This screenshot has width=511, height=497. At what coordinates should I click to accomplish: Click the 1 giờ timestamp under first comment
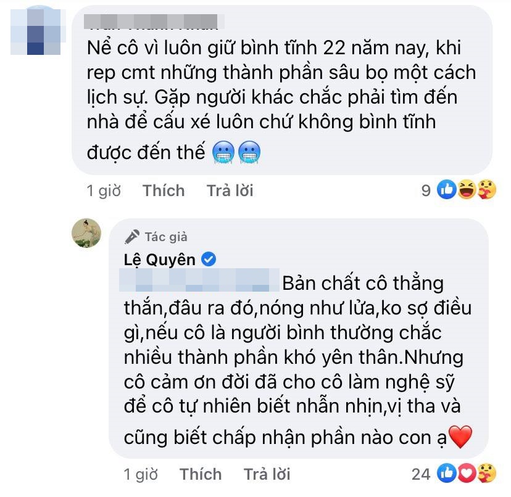[104, 191]
